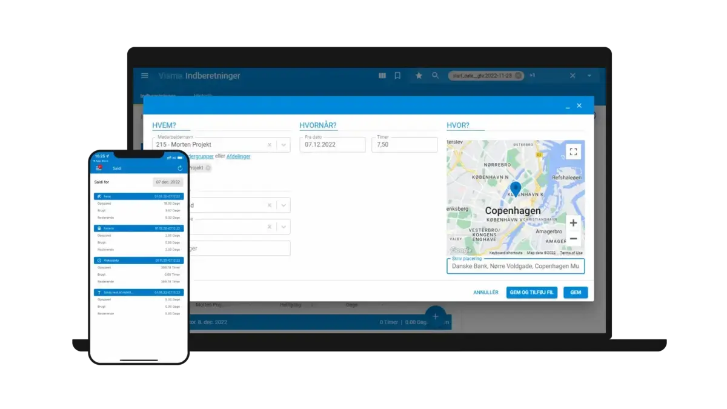Open search with the magnifier icon
This screenshot has width=727, height=409.
tap(435, 76)
